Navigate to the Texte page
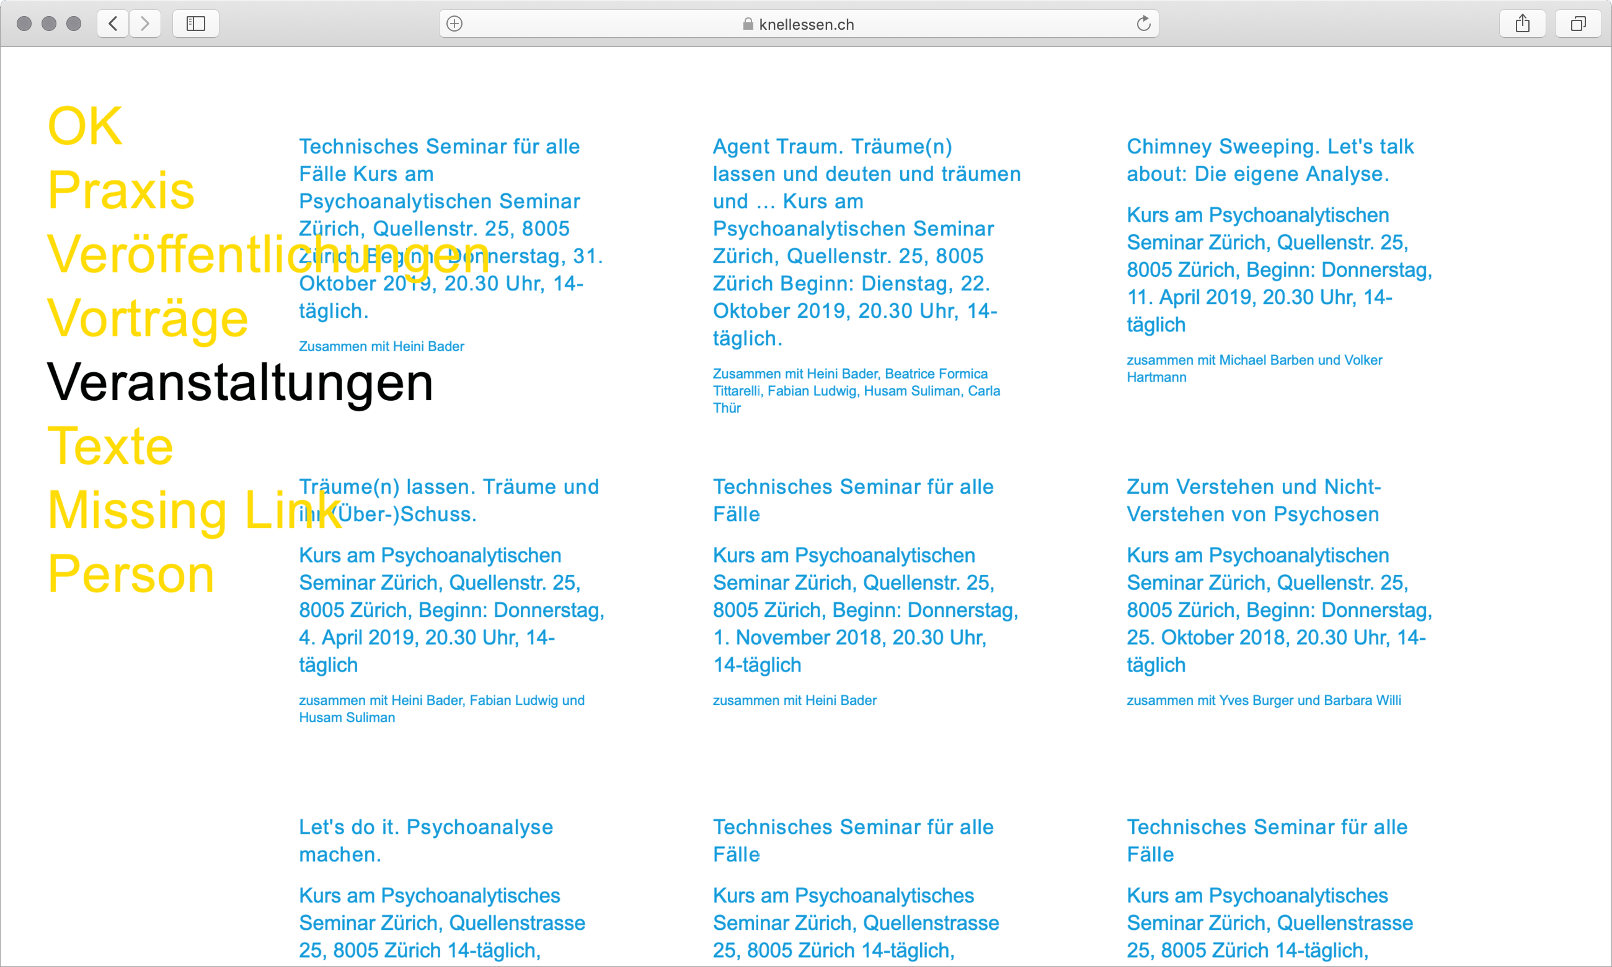The image size is (1612, 967). 110,447
